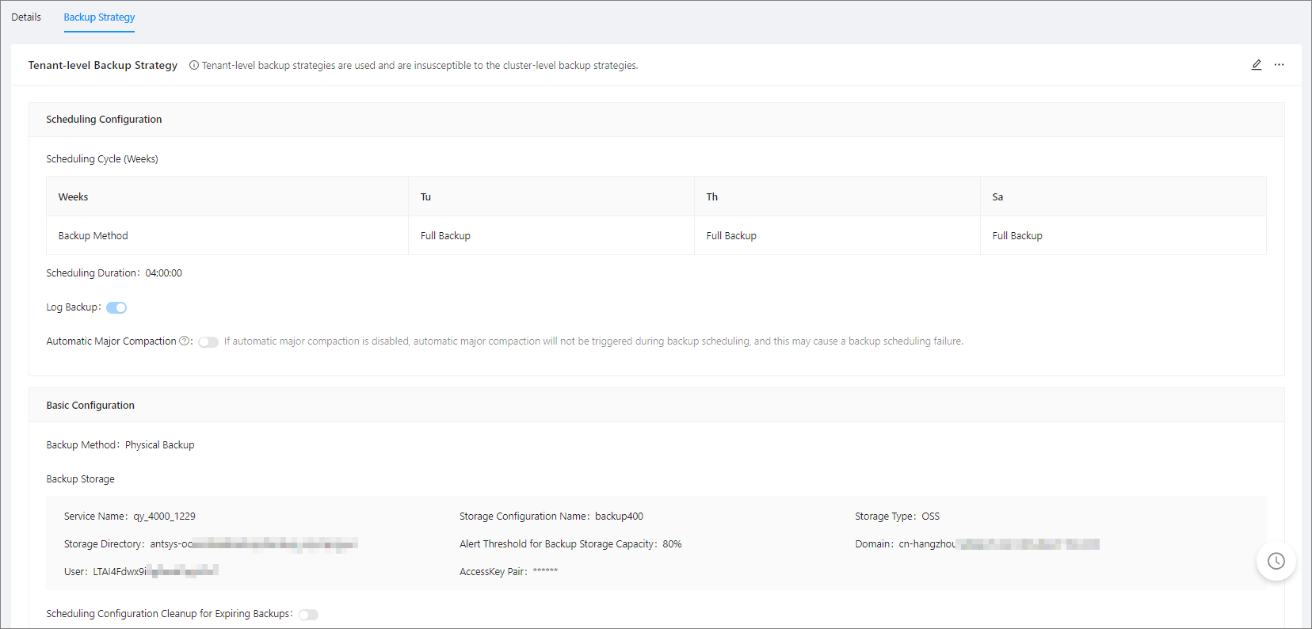
Task: Click the edit pencil icon for backup strategy
Action: 1257,65
